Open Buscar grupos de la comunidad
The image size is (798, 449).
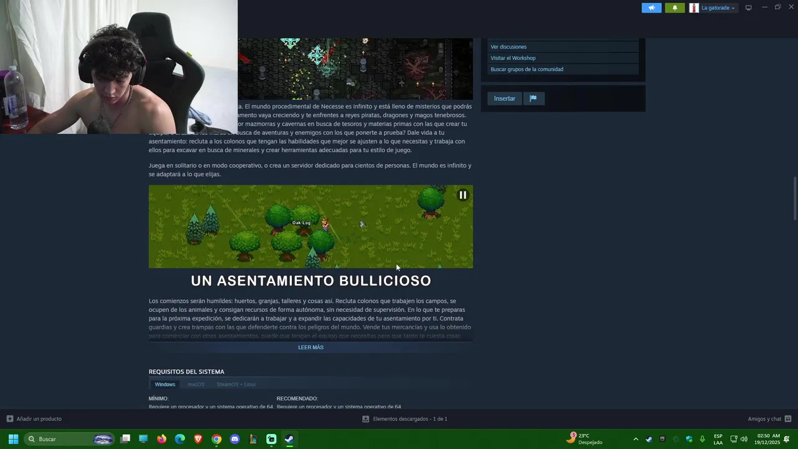pyautogui.click(x=527, y=69)
